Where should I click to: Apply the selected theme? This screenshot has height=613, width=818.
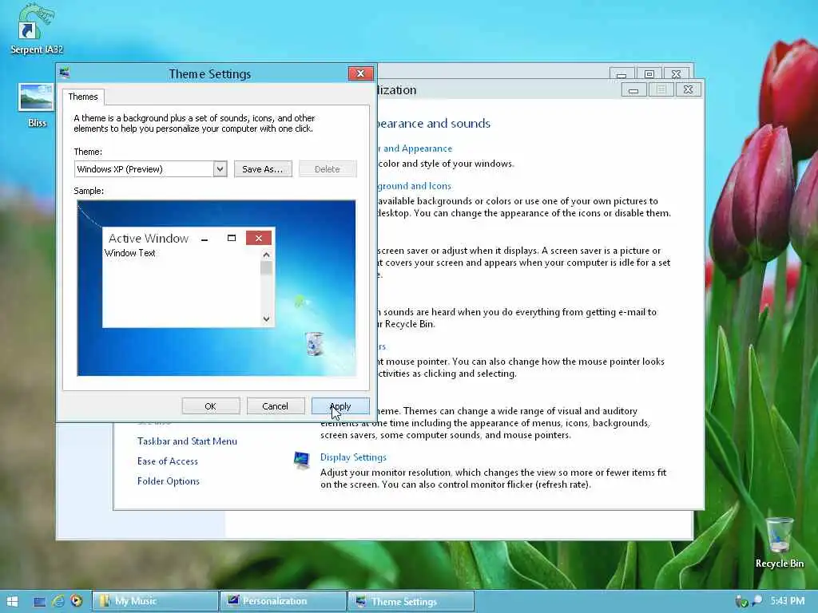[x=340, y=406]
